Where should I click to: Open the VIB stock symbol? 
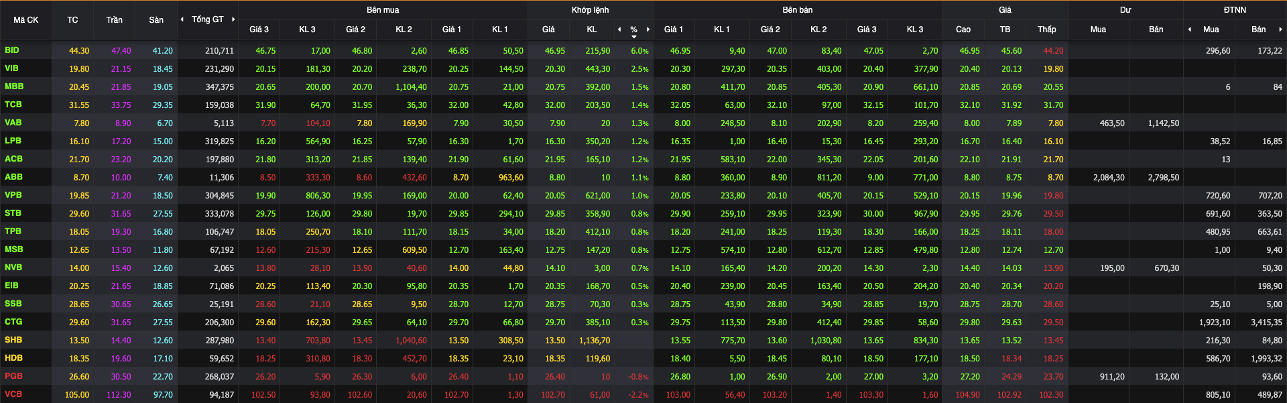coord(11,68)
